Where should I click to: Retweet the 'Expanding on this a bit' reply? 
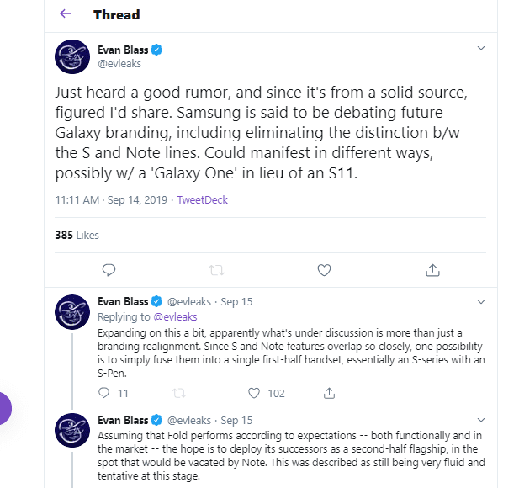tap(179, 393)
